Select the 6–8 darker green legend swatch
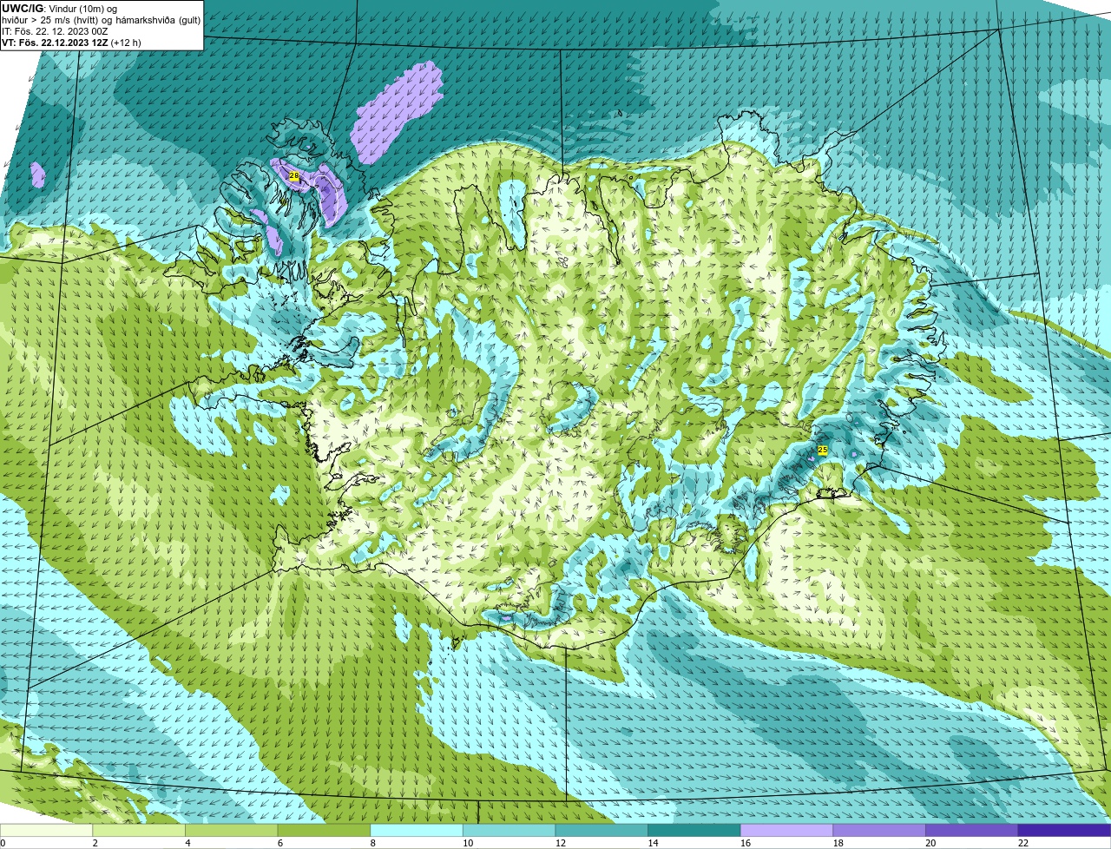The height and width of the screenshot is (849, 1111). pos(325,830)
